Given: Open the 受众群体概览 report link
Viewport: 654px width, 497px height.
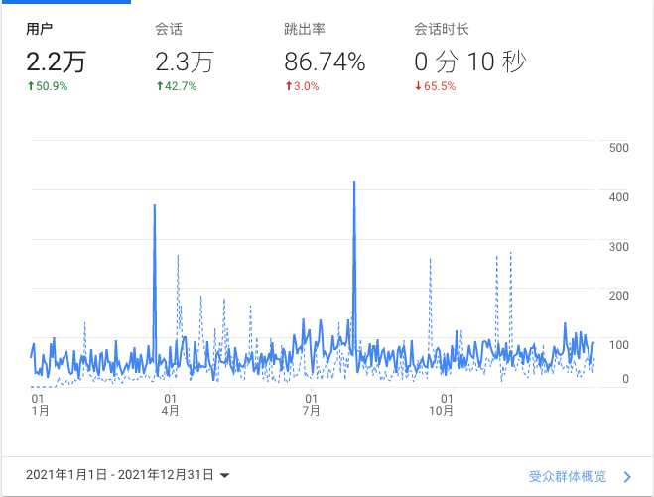Looking at the screenshot, I should 567,476.
